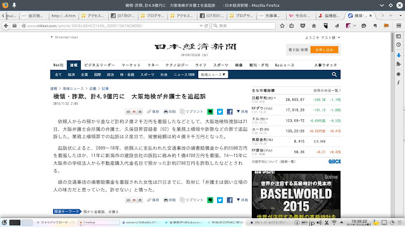This screenshot has height=227, width=405.
Task: Expand the 共有 share dropdown, top row
Action: [242, 112]
